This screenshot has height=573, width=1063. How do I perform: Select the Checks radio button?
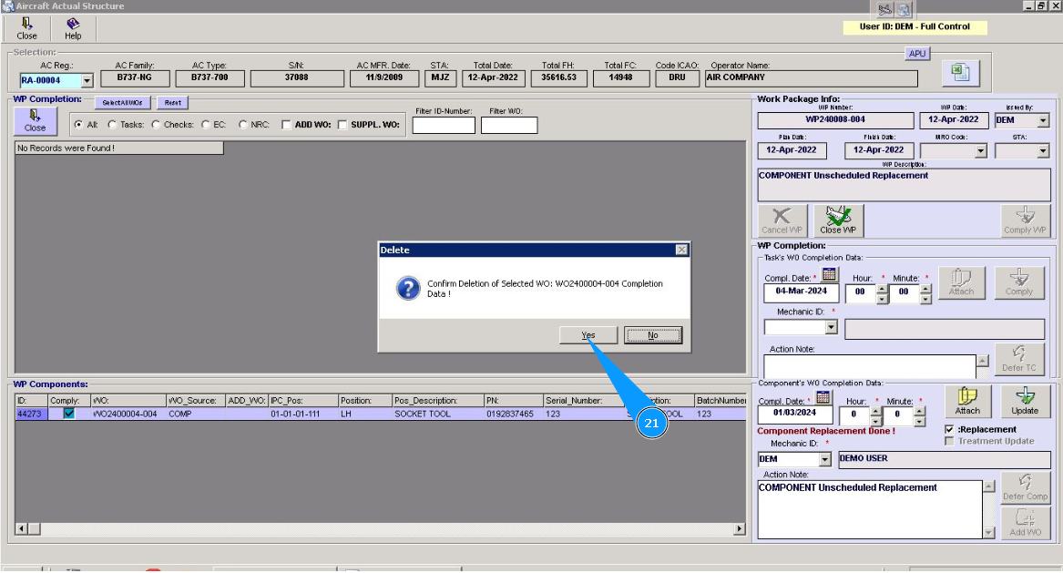click(156, 125)
